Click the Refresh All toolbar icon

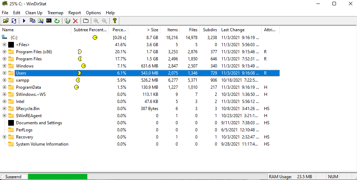(14, 21)
